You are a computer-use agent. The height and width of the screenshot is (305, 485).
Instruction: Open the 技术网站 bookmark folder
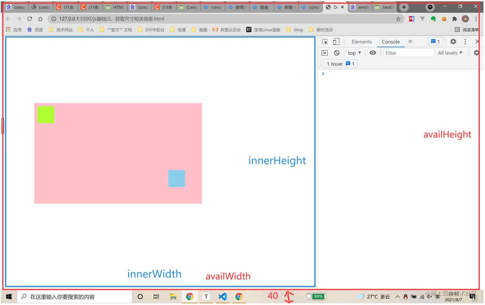click(x=61, y=30)
